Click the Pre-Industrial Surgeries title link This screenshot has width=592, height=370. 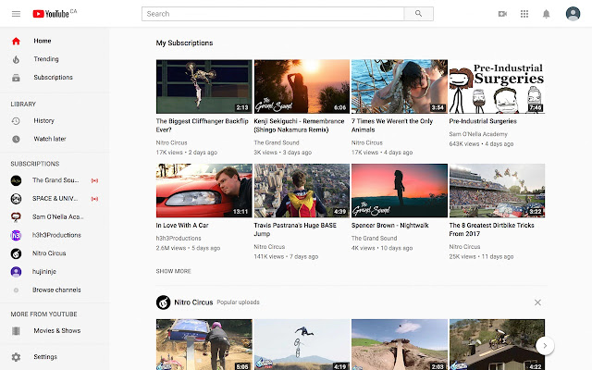(483, 121)
